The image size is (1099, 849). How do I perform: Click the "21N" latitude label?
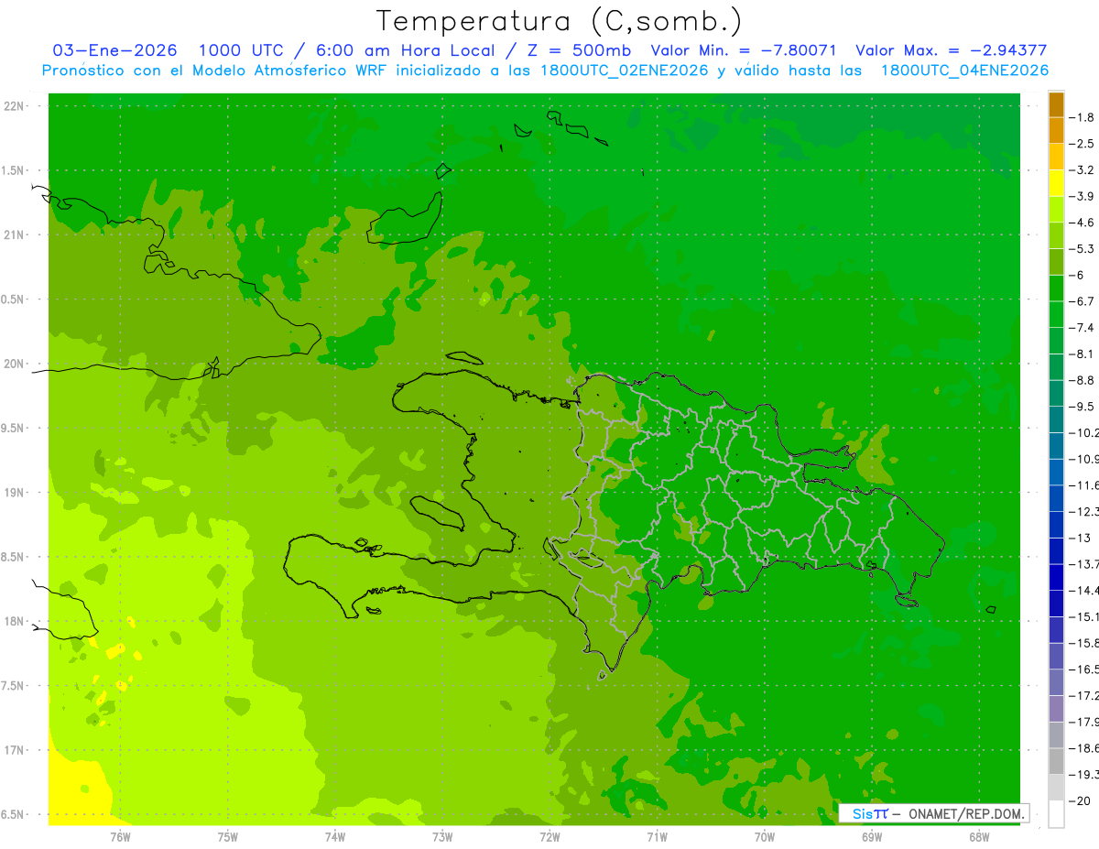coord(15,234)
